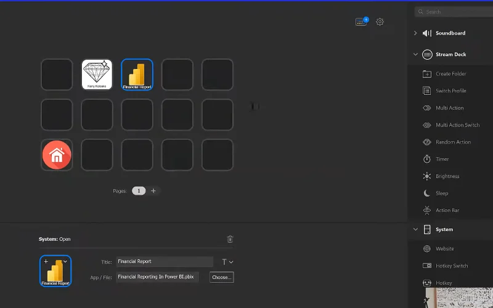Collapse the System category
493x308 pixels.
[x=415, y=229]
